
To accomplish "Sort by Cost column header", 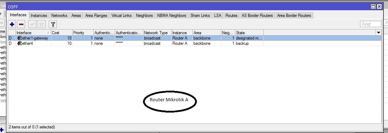I will [62, 32].
